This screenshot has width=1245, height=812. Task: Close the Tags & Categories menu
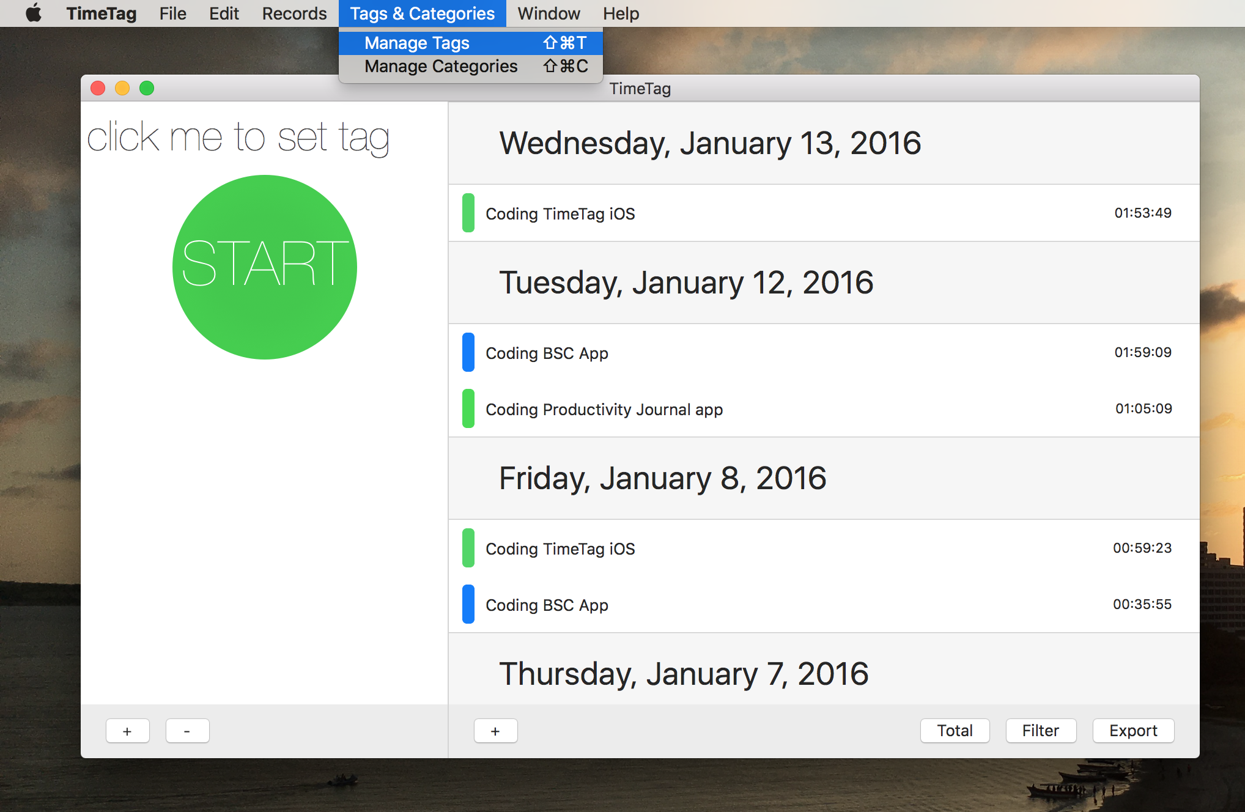[422, 13]
